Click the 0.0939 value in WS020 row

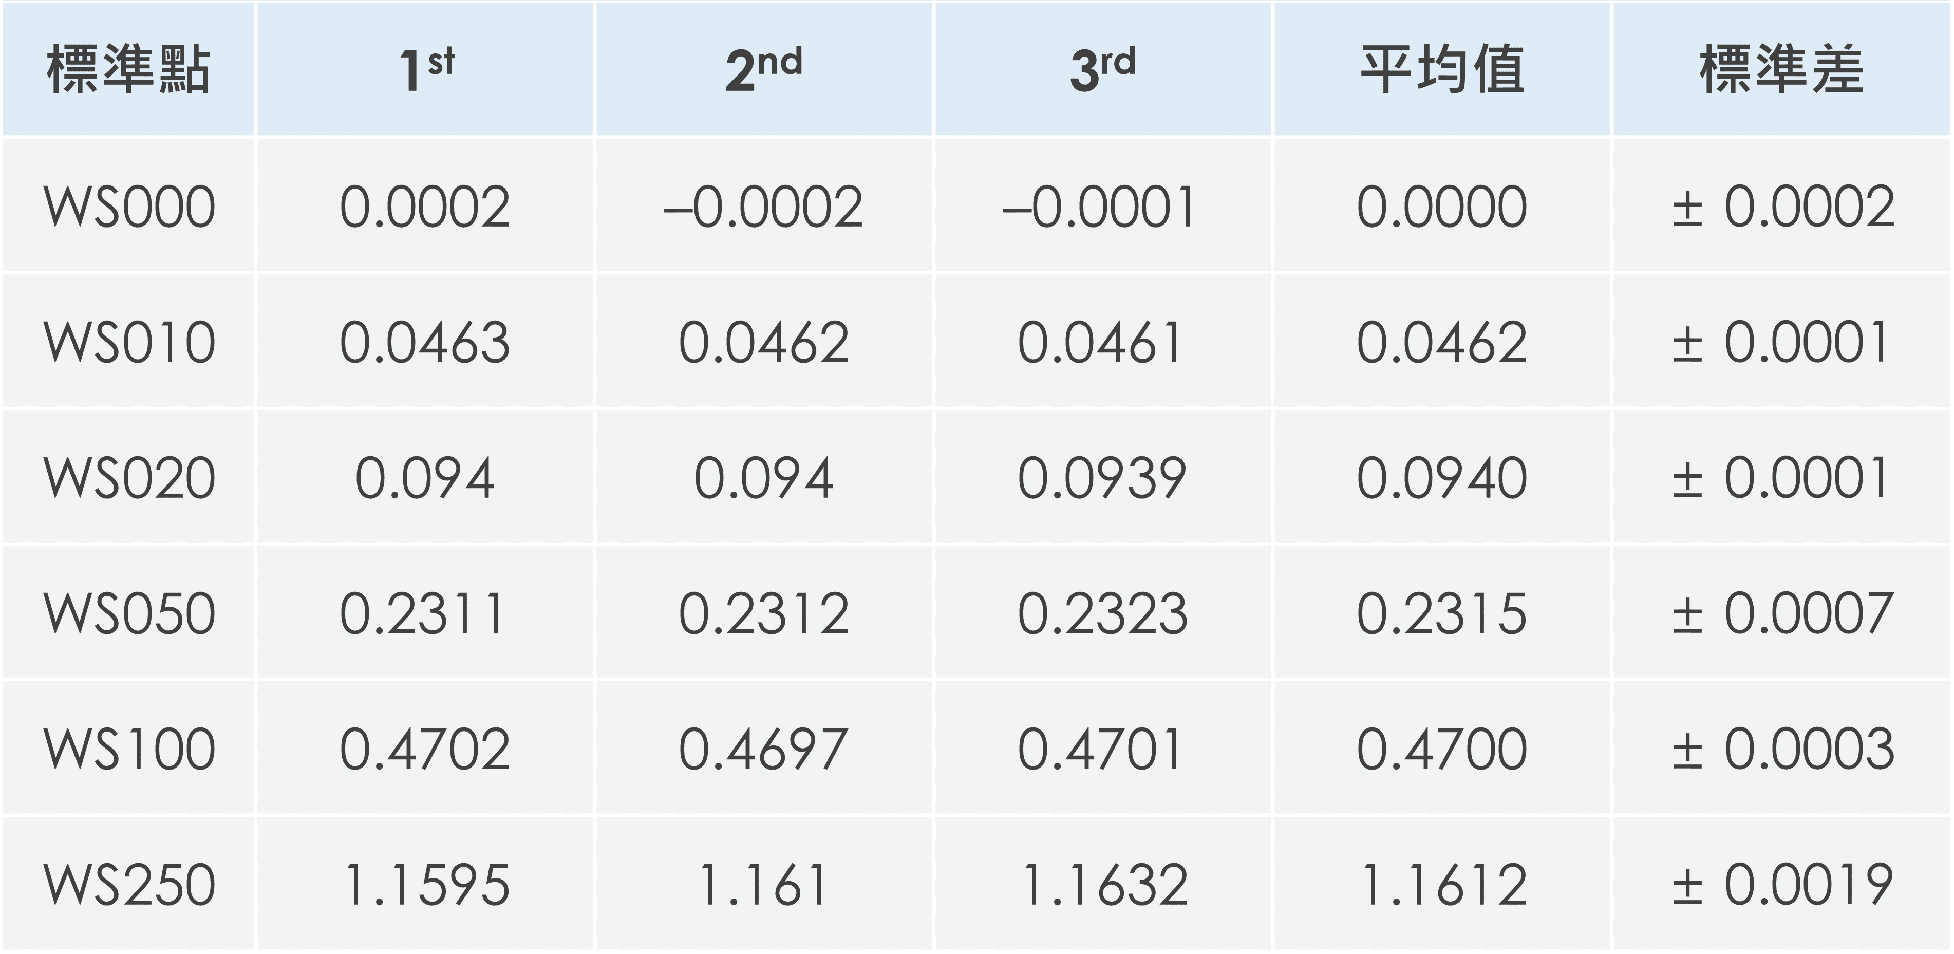click(1102, 478)
